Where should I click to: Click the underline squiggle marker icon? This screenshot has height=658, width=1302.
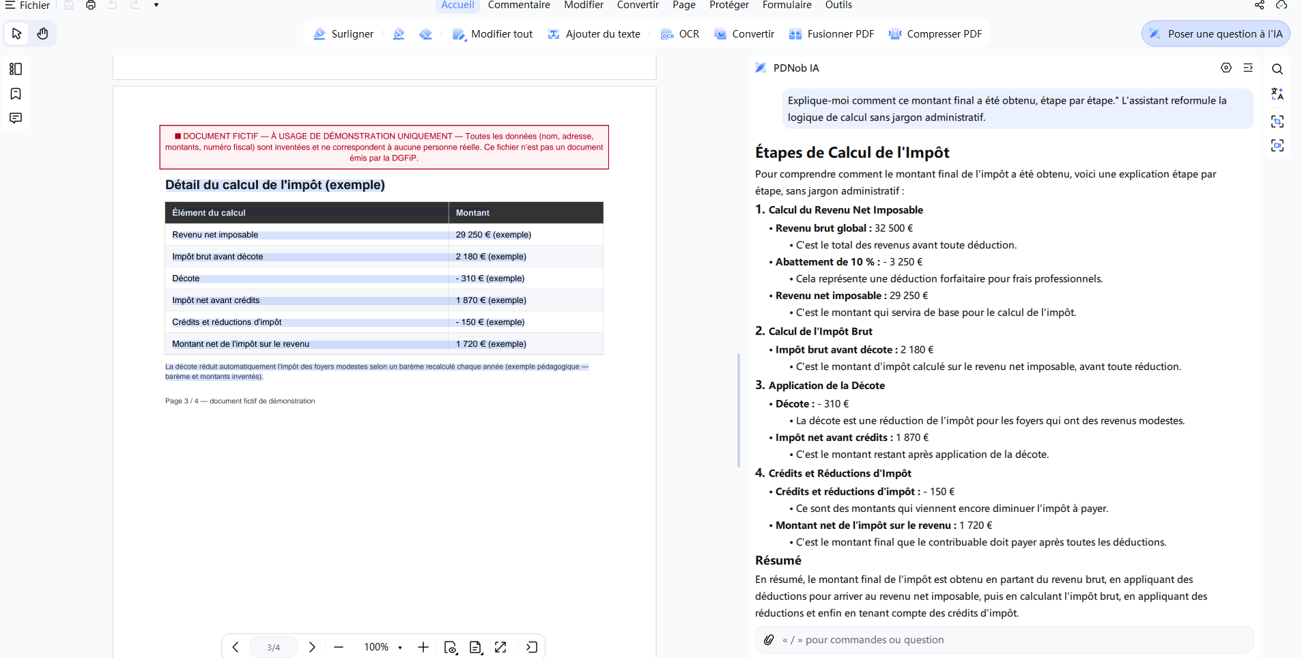pyautogui.click(x=399, y=34)
